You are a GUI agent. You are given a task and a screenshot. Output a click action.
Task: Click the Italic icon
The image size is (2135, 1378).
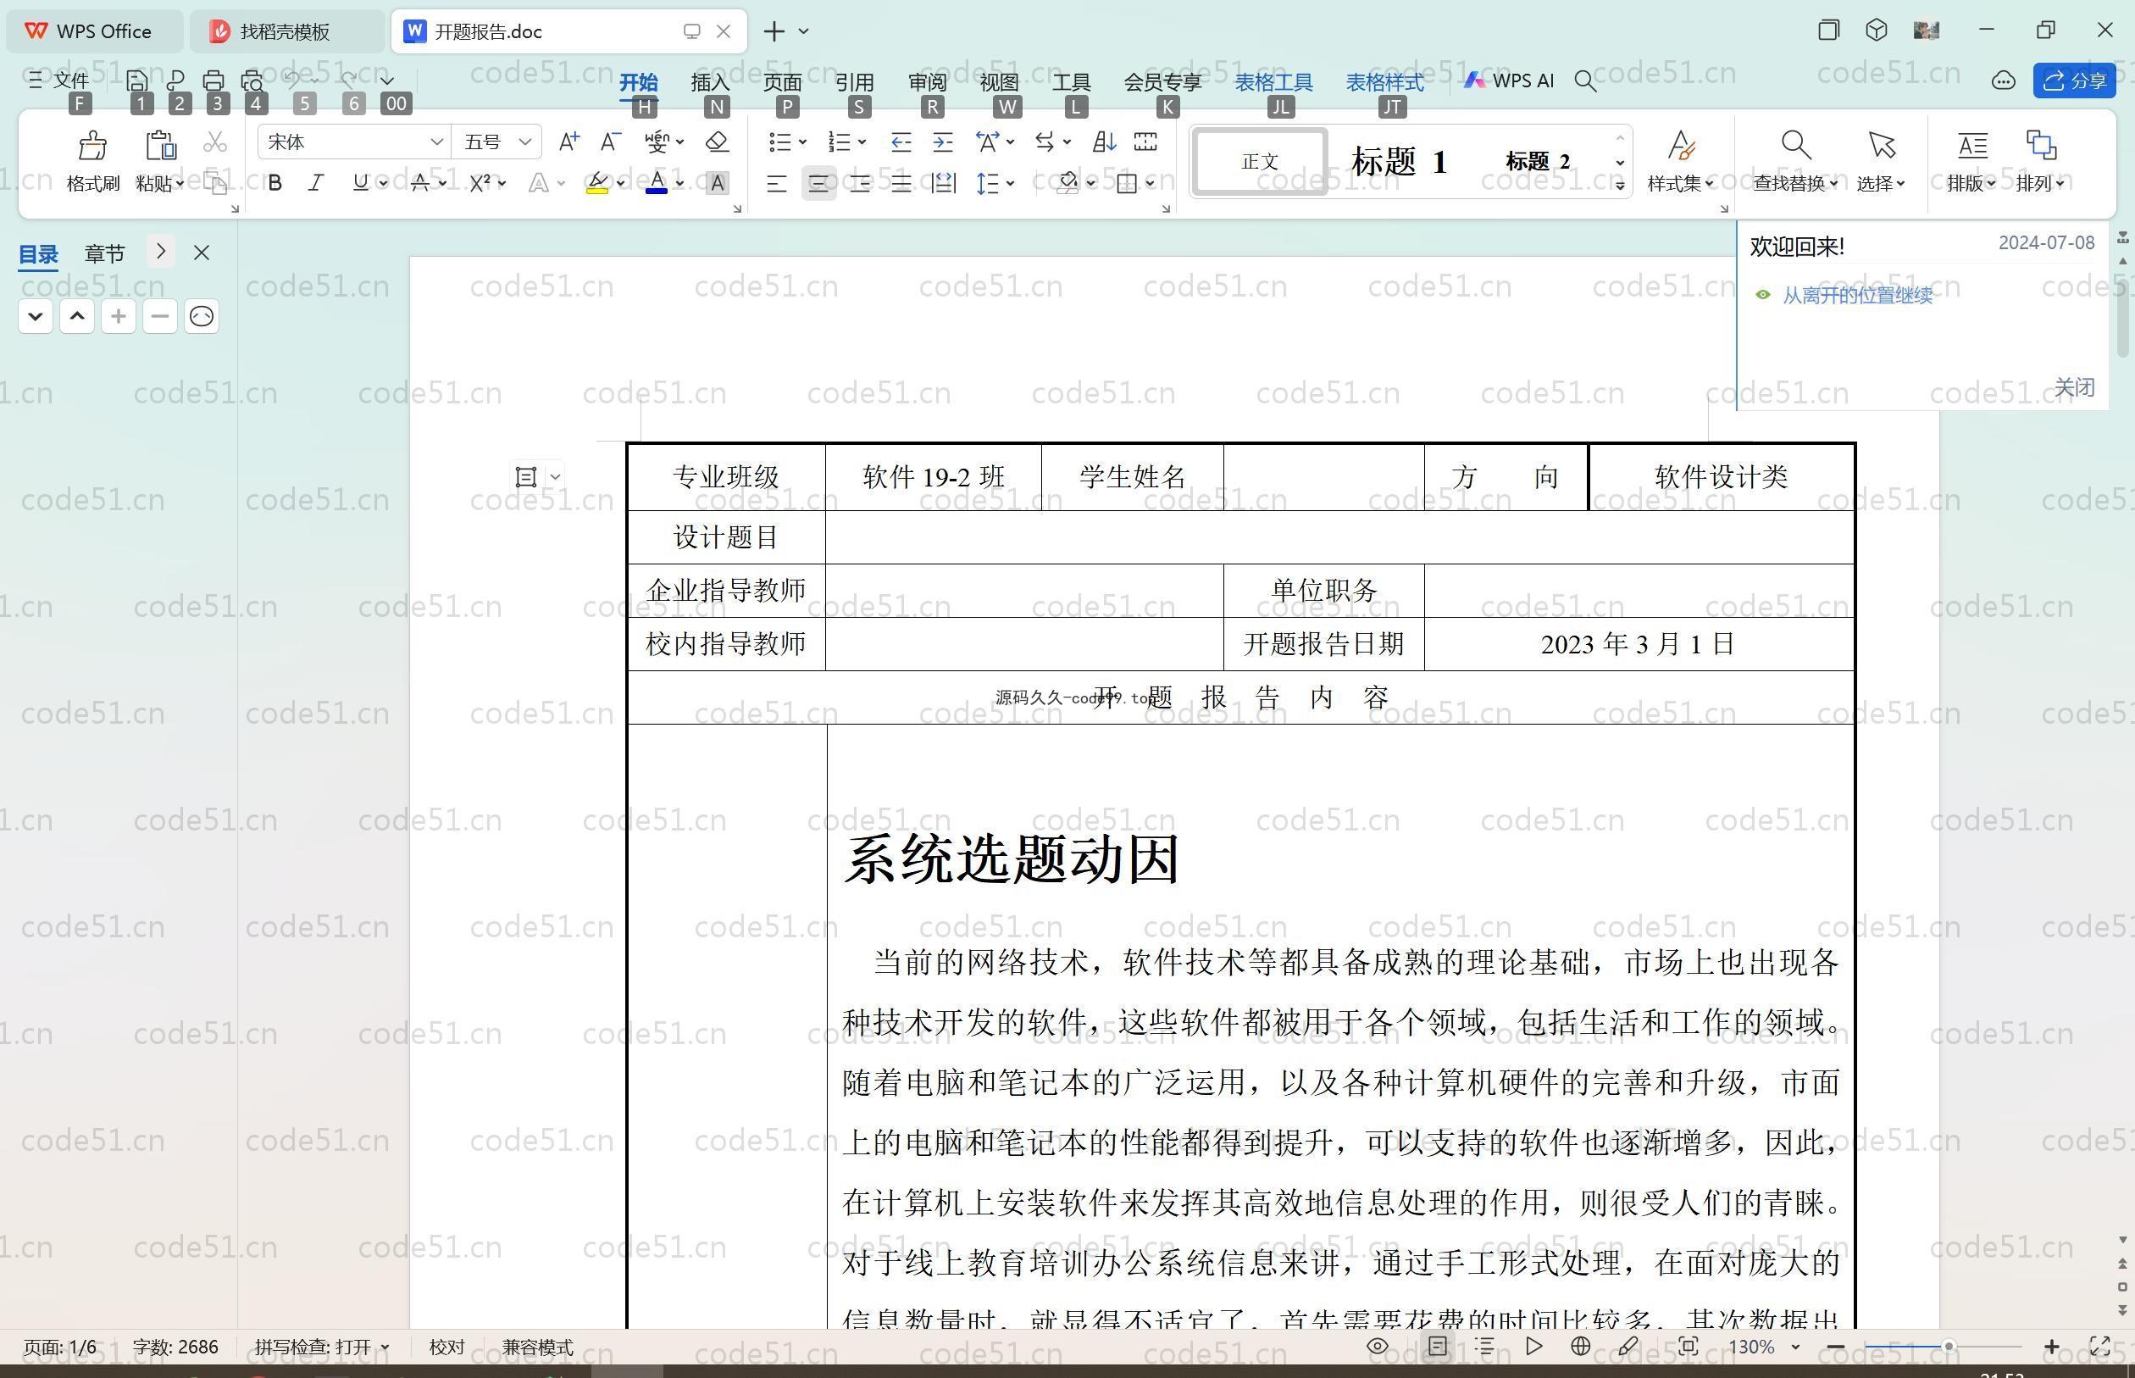316,182
